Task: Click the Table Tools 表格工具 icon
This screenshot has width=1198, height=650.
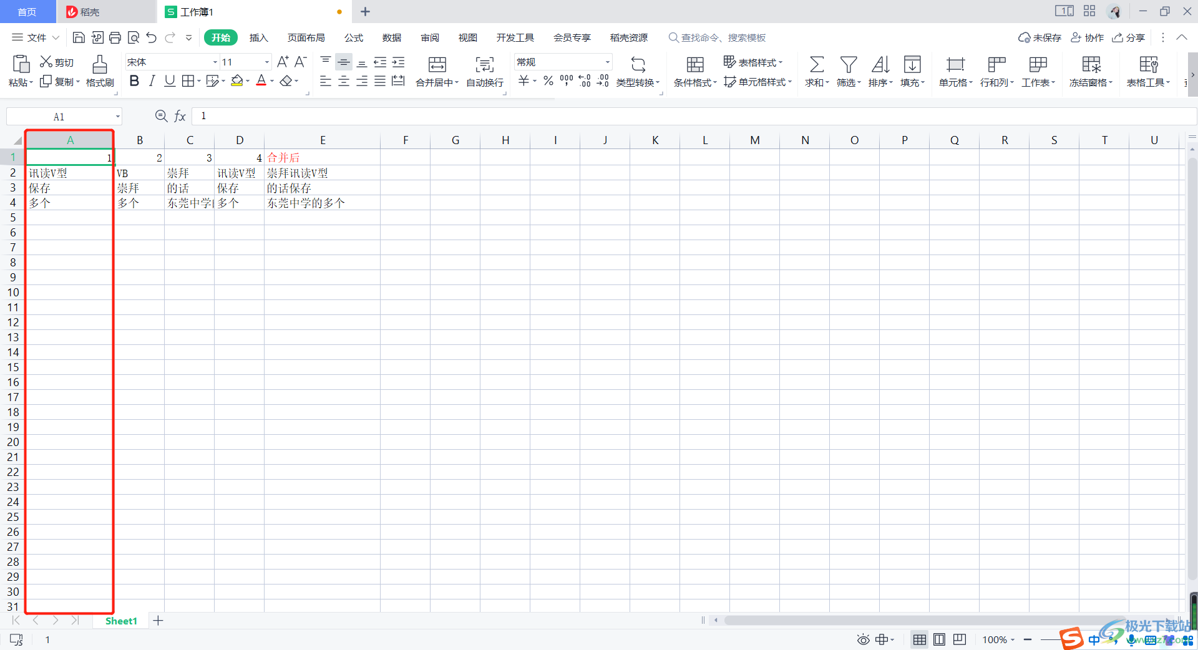Action: [1149, 64]
